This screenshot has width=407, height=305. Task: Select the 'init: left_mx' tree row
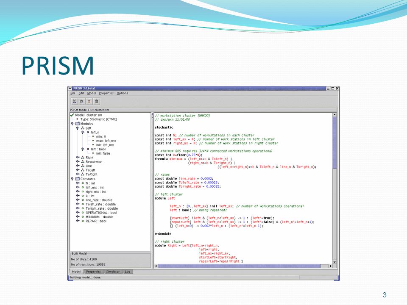pyautogui.click(x=105, y=145)
